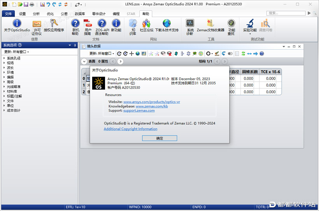Click the green swap arrows icon in lens data toolbar
319x211 pixels.
[243, 54]
